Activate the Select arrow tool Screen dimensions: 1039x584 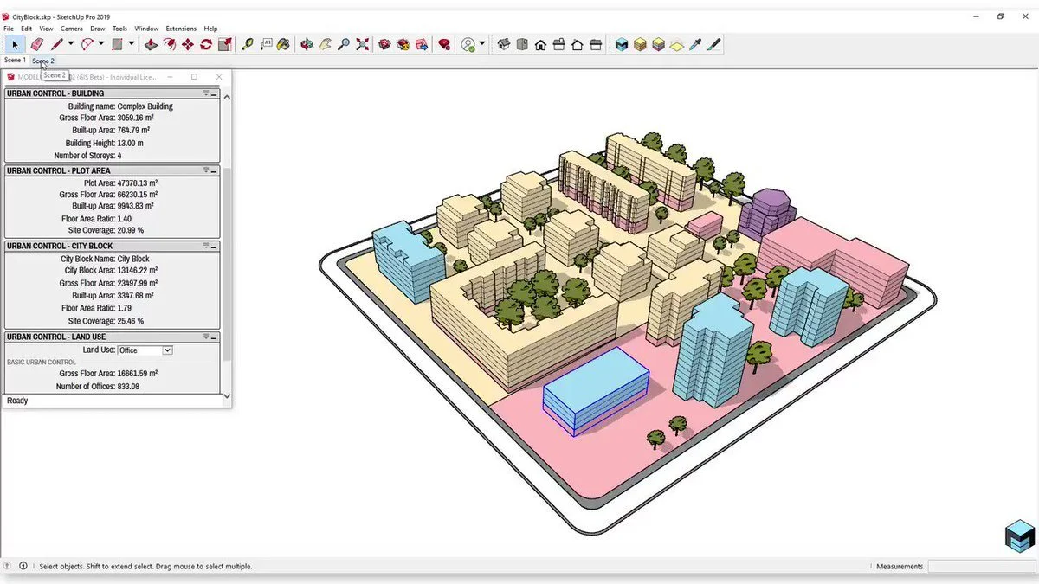pyautogui.click(x=14, y=44)
